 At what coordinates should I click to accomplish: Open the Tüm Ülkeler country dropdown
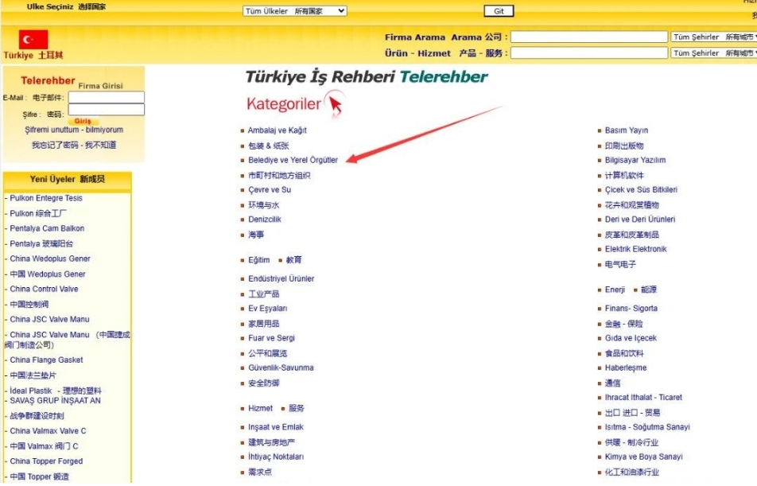point(294,11)
